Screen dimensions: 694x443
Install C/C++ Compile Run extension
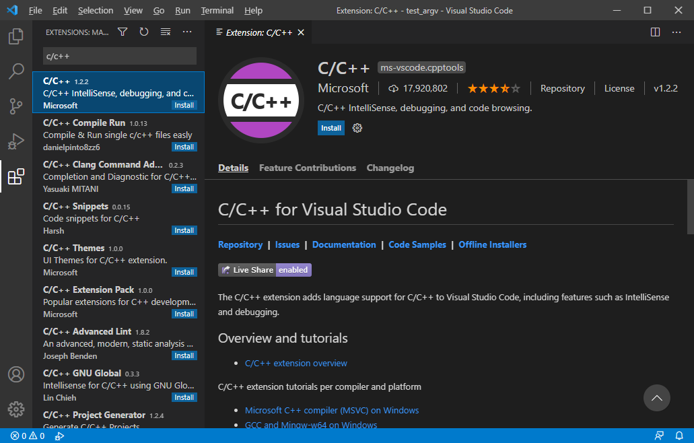pos(184,147)
